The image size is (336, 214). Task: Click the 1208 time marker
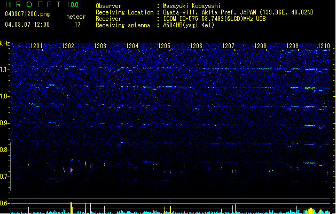click(260, 45)
